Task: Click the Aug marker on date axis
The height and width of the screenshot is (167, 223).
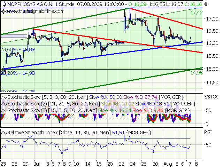Action: pyautogui.click(x=168, y=164)
